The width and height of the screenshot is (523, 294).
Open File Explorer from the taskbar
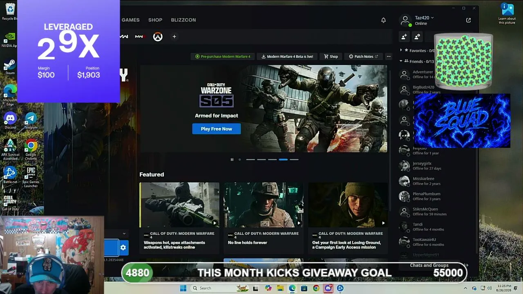(x=280, y=288)
